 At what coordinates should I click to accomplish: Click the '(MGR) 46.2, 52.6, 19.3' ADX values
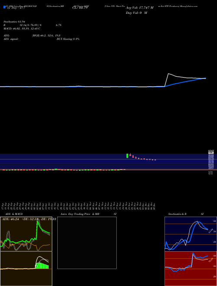46,36
